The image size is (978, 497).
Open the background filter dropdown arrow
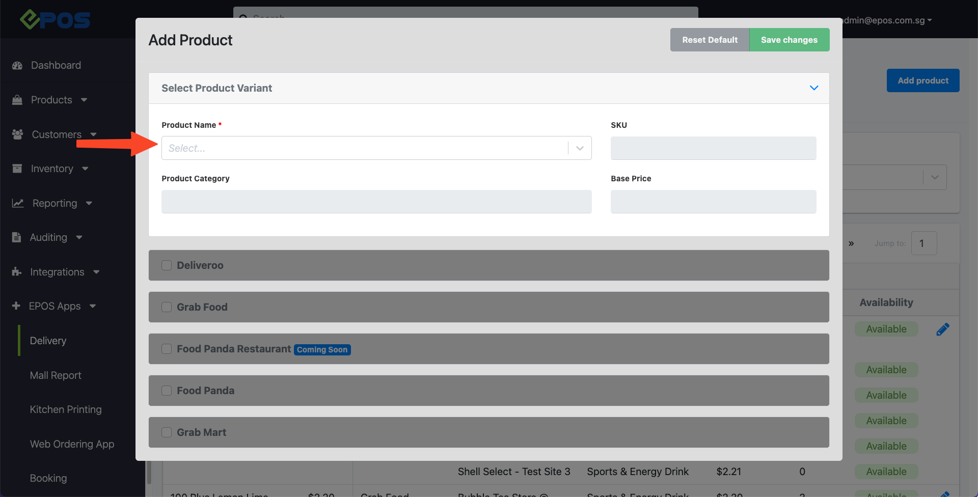935,177
